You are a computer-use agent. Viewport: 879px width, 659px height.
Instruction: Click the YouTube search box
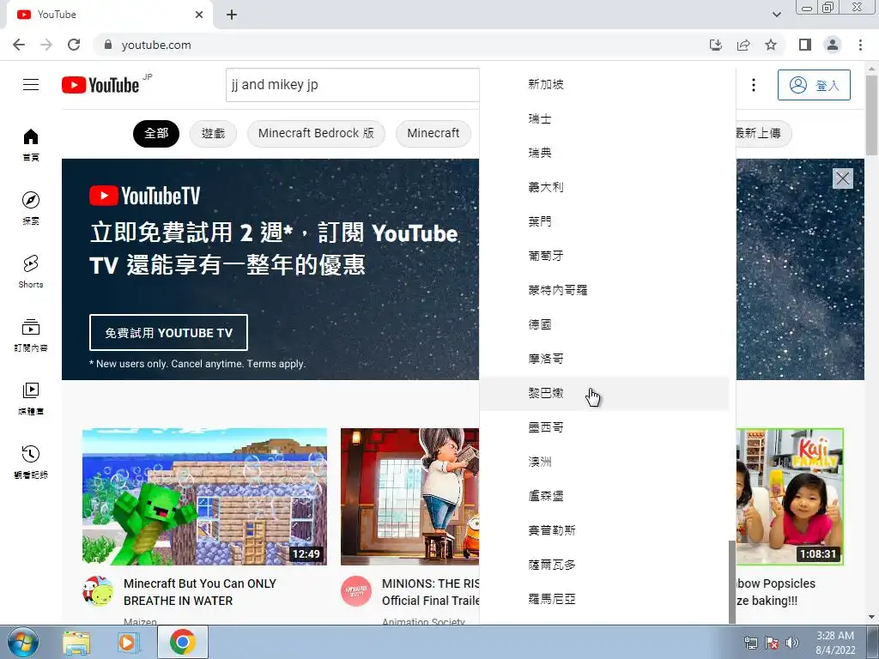coord(353,85)
